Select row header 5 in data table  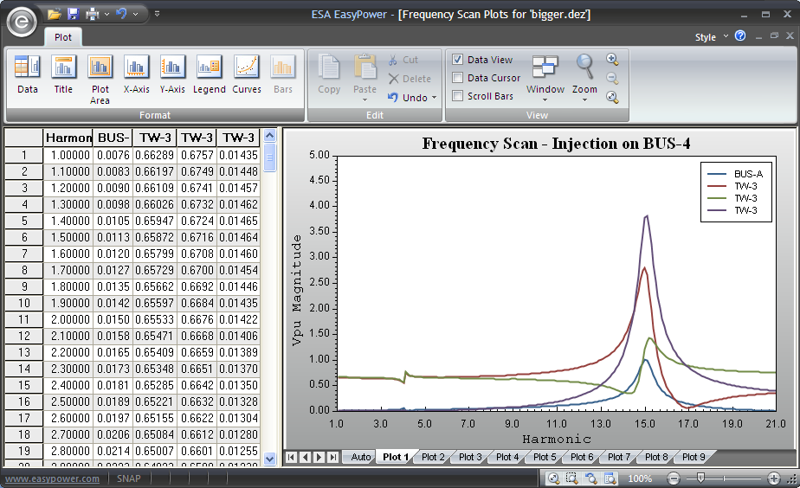click(24, 221)
